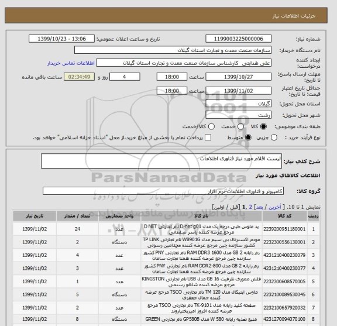337x326 pixels.
Task: Click the response deadline date 1399/10/27
Action: coord(238,77)
